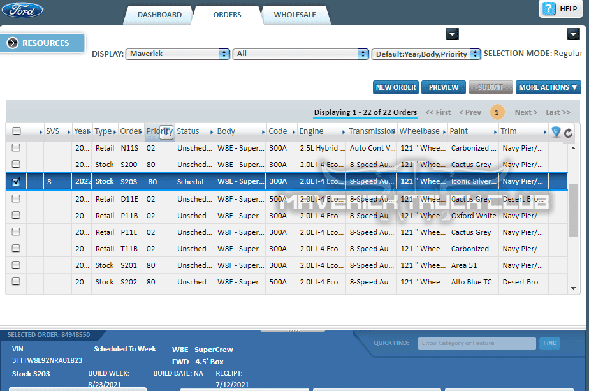Sort by Year column header
This screenshot has height=391, width=589.
point(82,131)
